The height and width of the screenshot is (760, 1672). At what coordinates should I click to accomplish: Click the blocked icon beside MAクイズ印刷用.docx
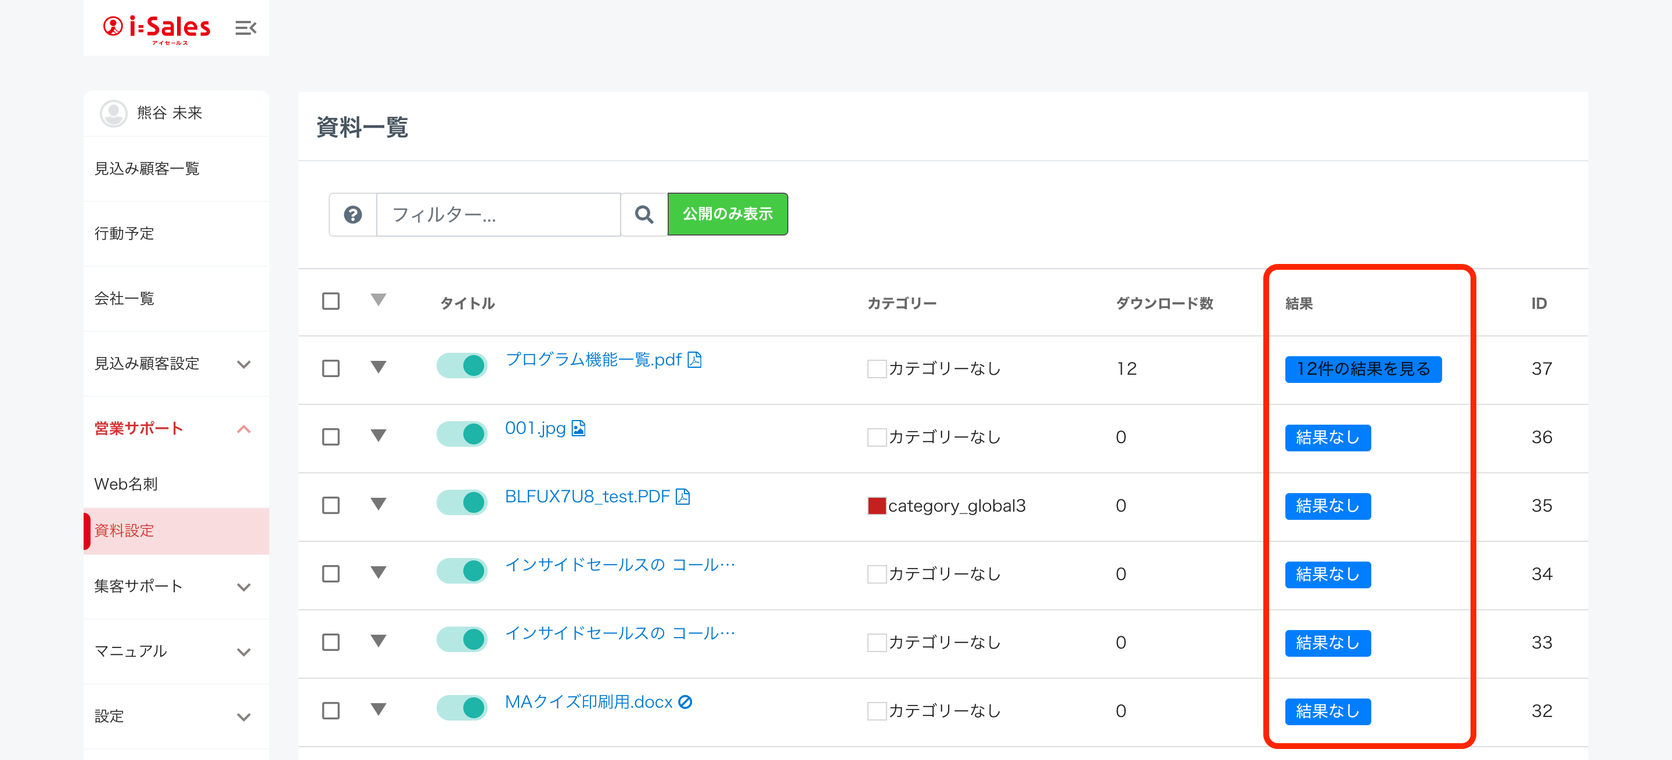click(x=685, y=703)
